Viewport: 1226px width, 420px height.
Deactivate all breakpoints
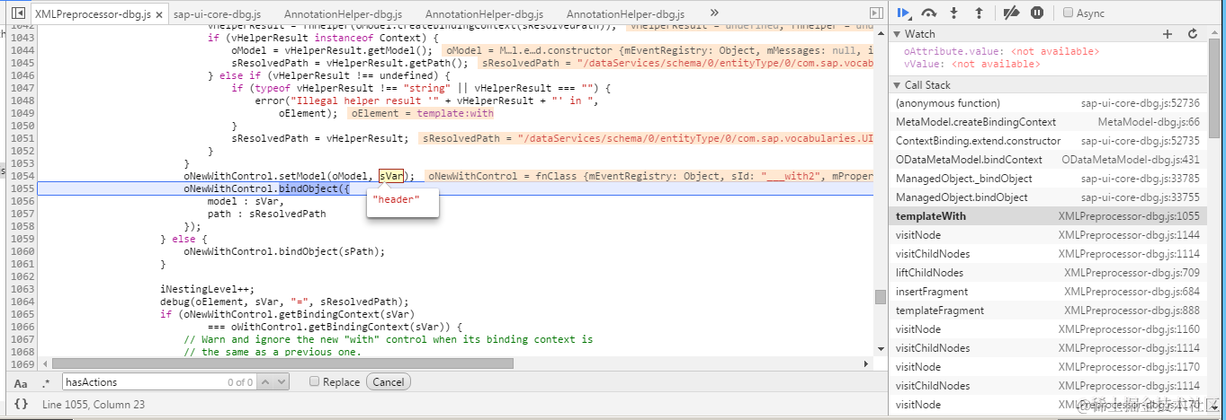pyautogui.click(x=1011, y=13)
